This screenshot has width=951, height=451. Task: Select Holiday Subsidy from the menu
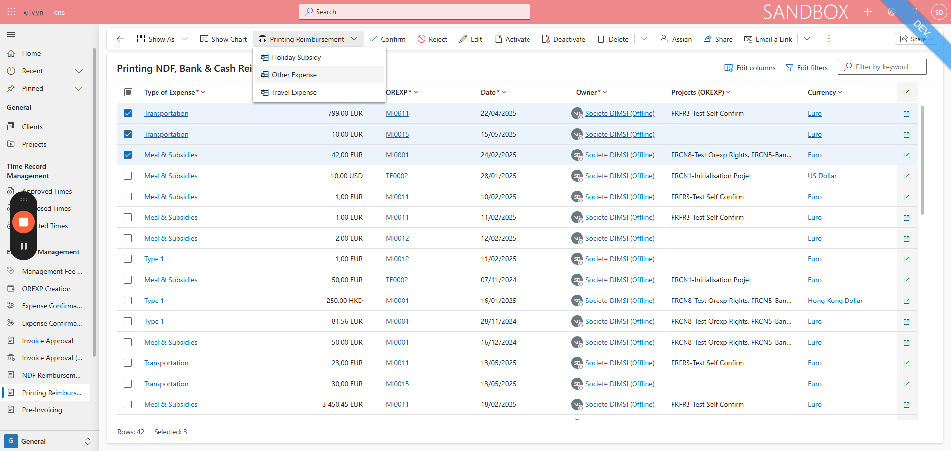tap(319, 57)
